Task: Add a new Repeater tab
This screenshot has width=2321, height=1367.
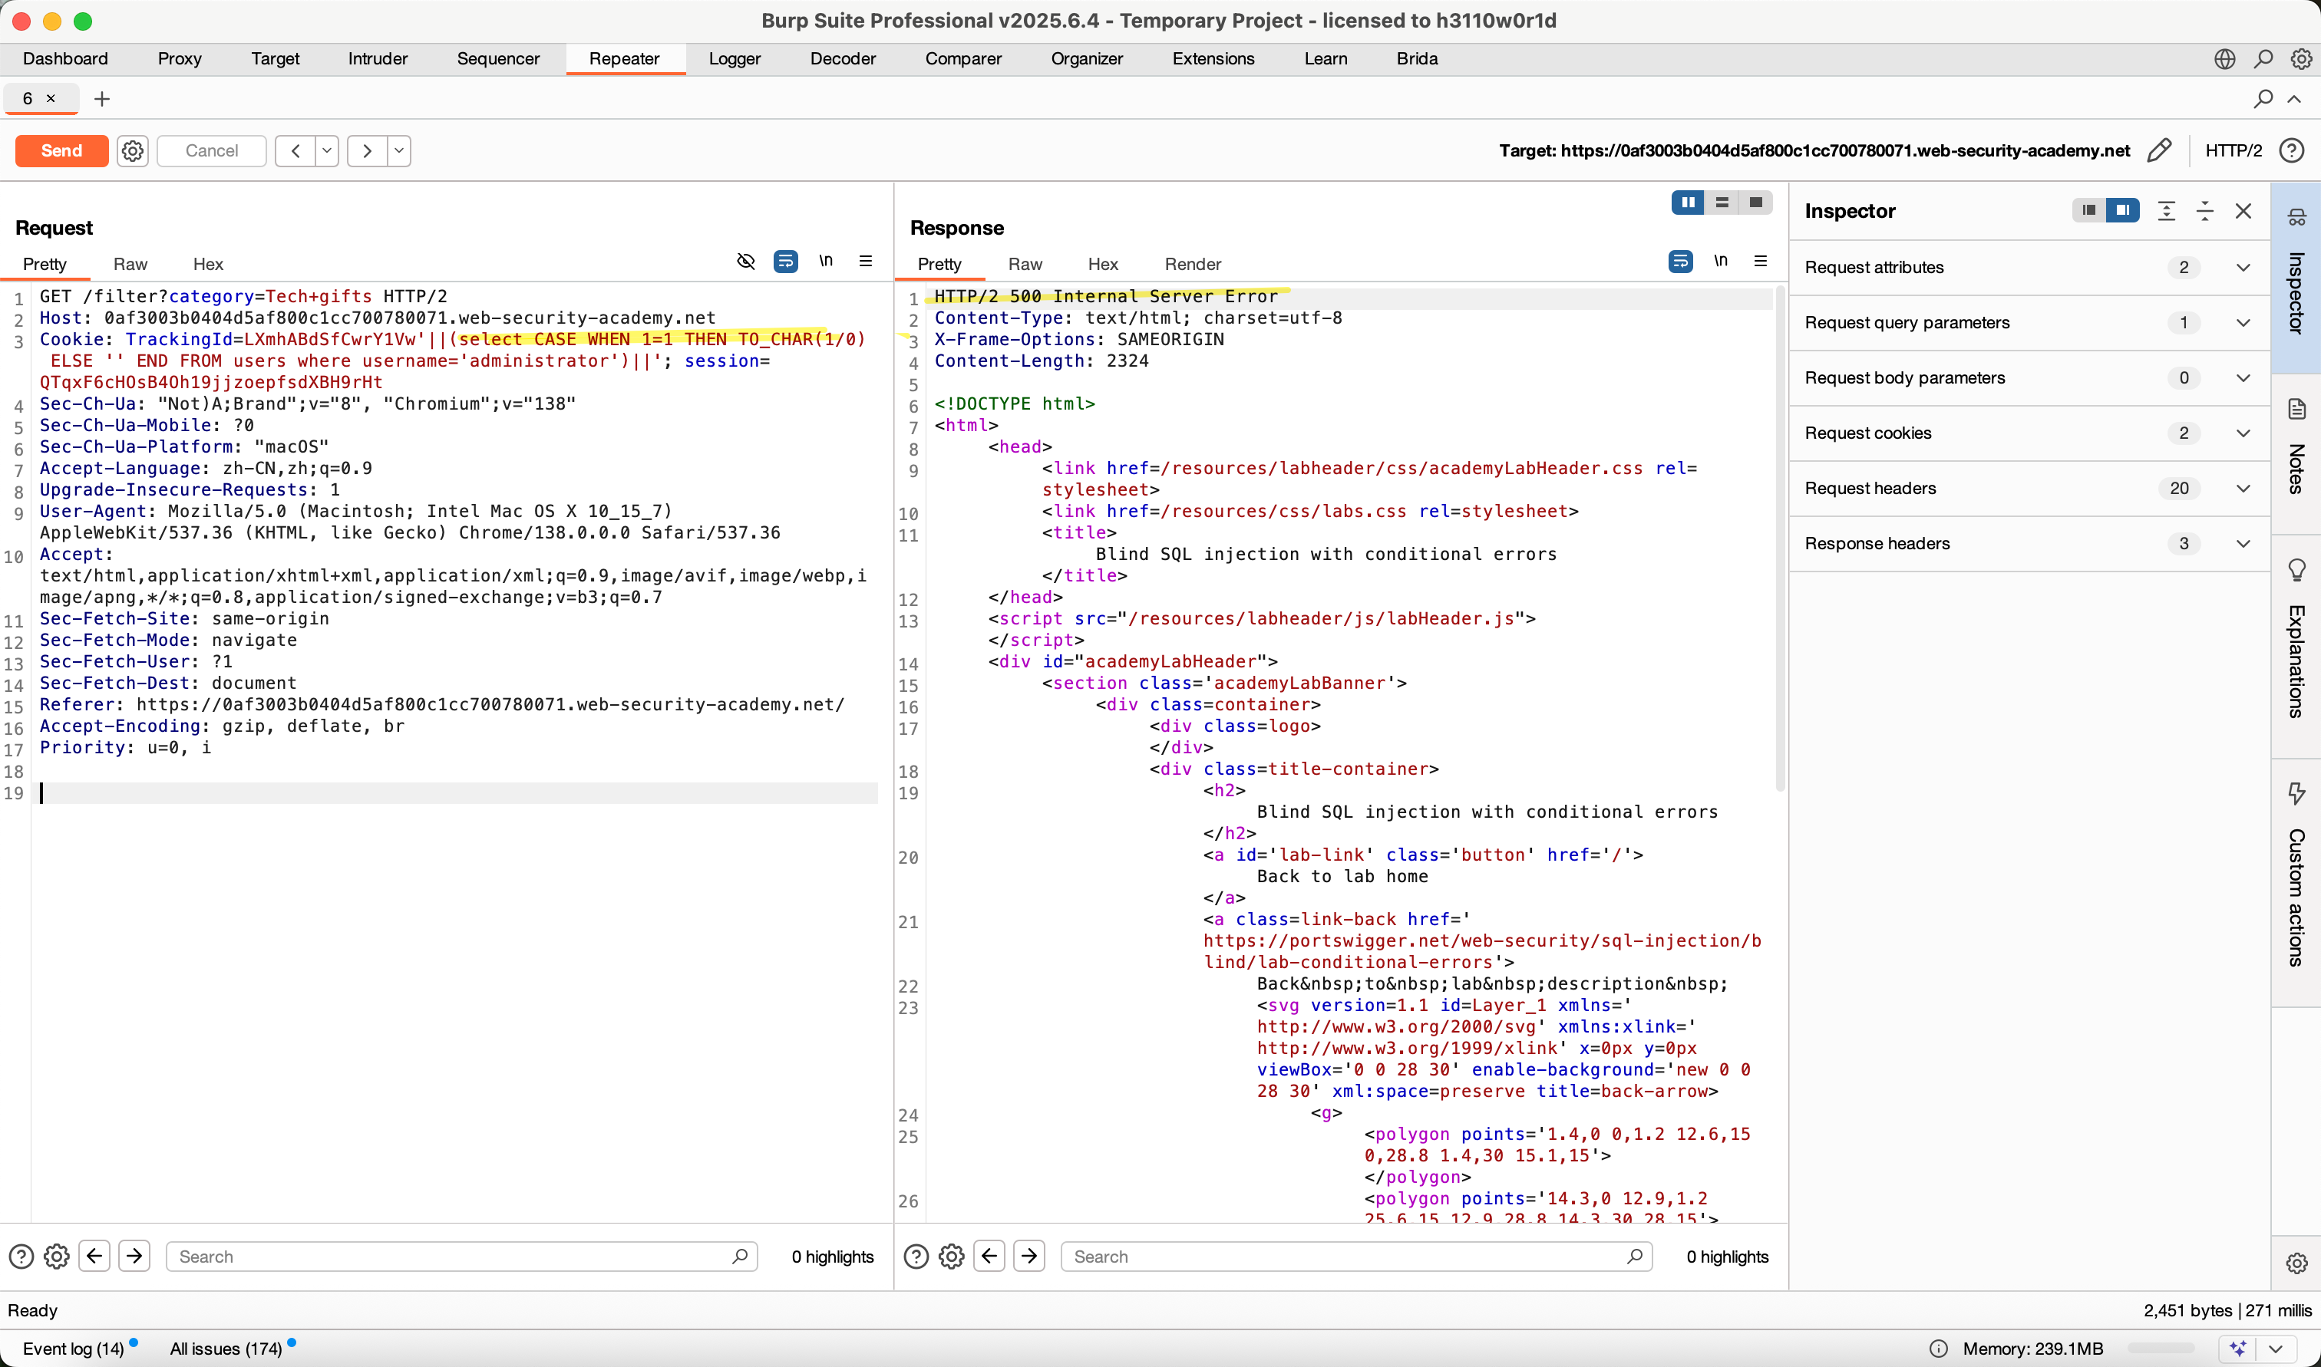Action: click(102, 98)
